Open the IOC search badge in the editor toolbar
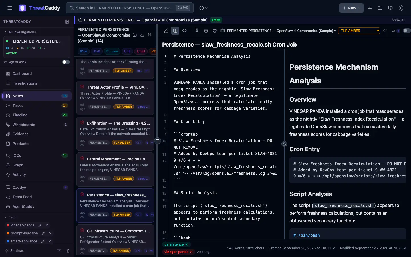The height and width of the screenshot is (257, 411). 395,31
